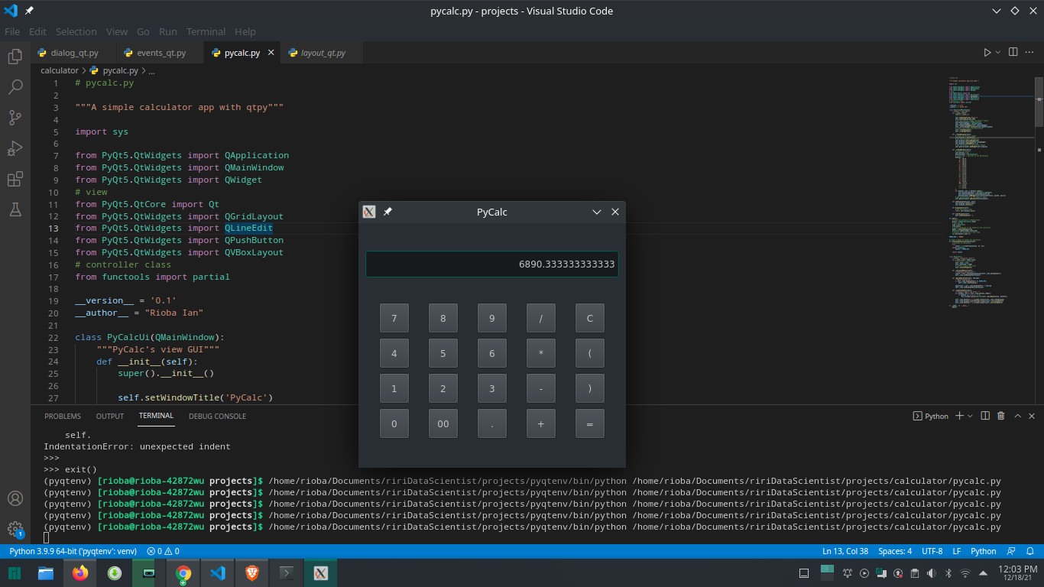Open the launch profile dropdown beside new terminal

(971, 416)
